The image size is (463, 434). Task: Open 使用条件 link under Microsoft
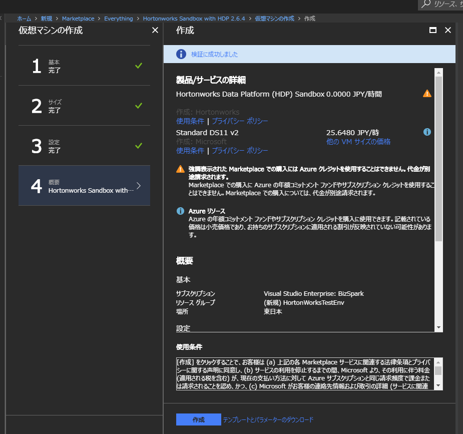[x=190, y=151]
